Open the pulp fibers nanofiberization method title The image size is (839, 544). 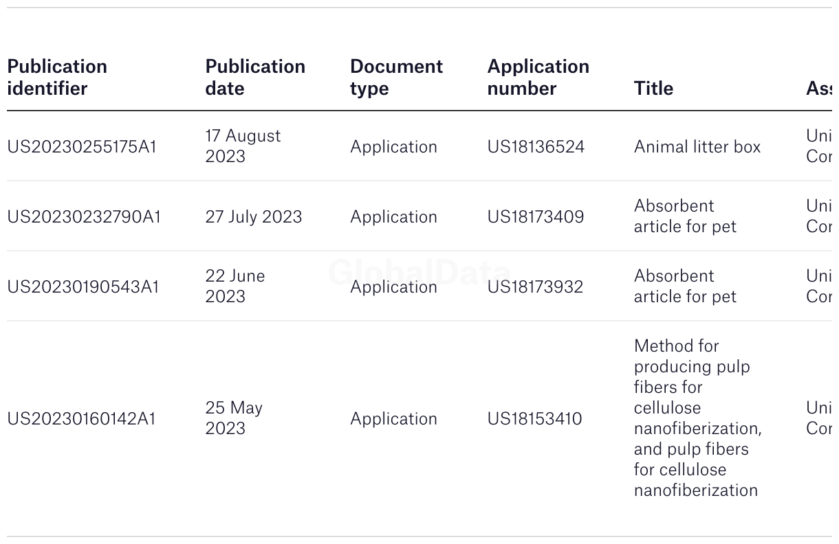[x=698, y=418]
